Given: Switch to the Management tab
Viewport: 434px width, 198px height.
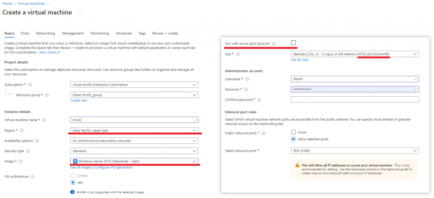Looking at the screenshot, I should click(73, 33).
